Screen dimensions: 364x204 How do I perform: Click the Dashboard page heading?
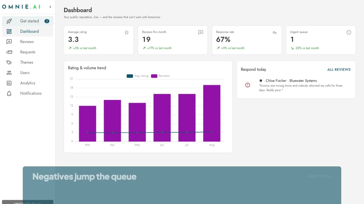pyautogui.click(x=78, y=10)
